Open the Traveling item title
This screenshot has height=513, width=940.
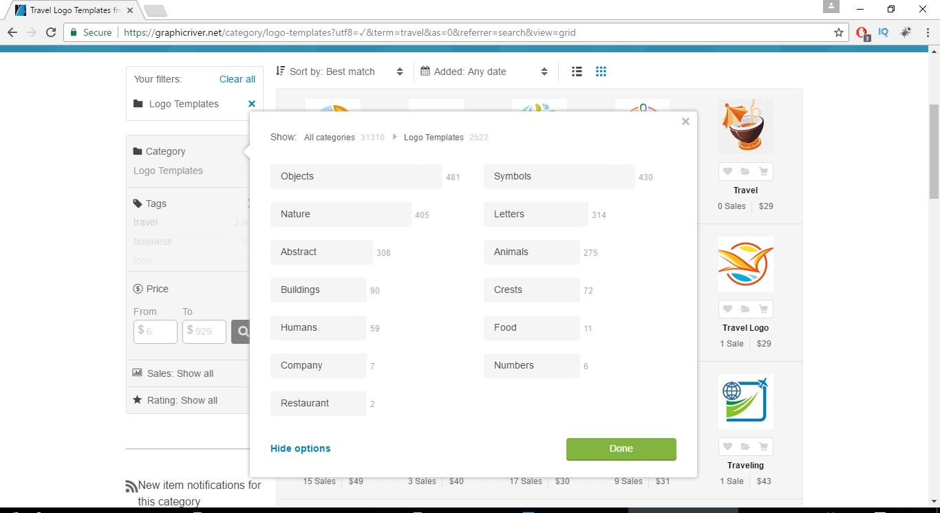pyautogui.click(x=745, y=466)
